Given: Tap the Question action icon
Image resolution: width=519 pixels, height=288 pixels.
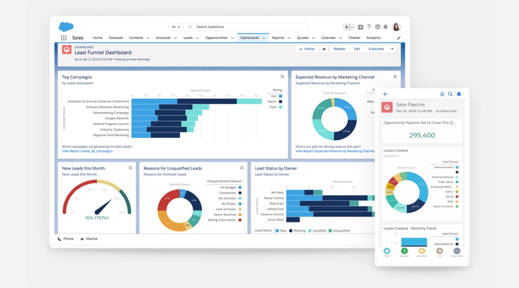Looking at the screenshot, I should (x=404, y=251).
